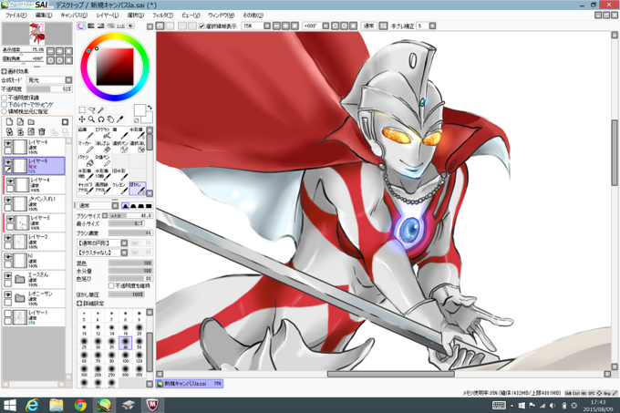This screenshot has height=413, width=620.
Task: Open the Filter (フィルタ) menu
Action: point(162,15)
